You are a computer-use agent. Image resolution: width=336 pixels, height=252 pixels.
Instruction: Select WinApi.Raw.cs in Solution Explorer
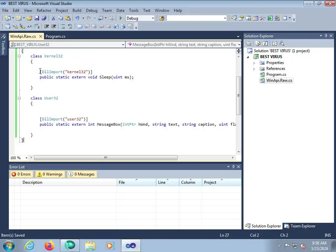[x=279, y=80]
